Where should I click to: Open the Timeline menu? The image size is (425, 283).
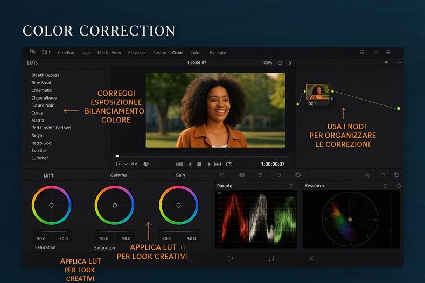(66, 53)
